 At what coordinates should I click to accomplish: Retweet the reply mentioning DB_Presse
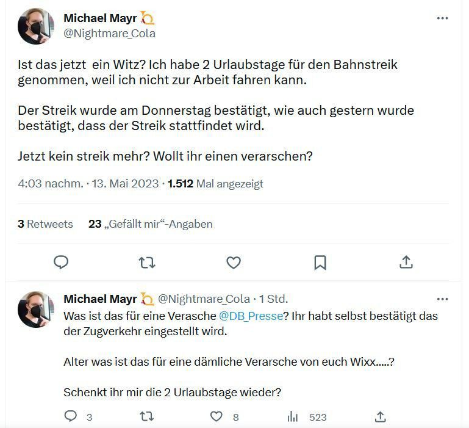coord(147,416)
